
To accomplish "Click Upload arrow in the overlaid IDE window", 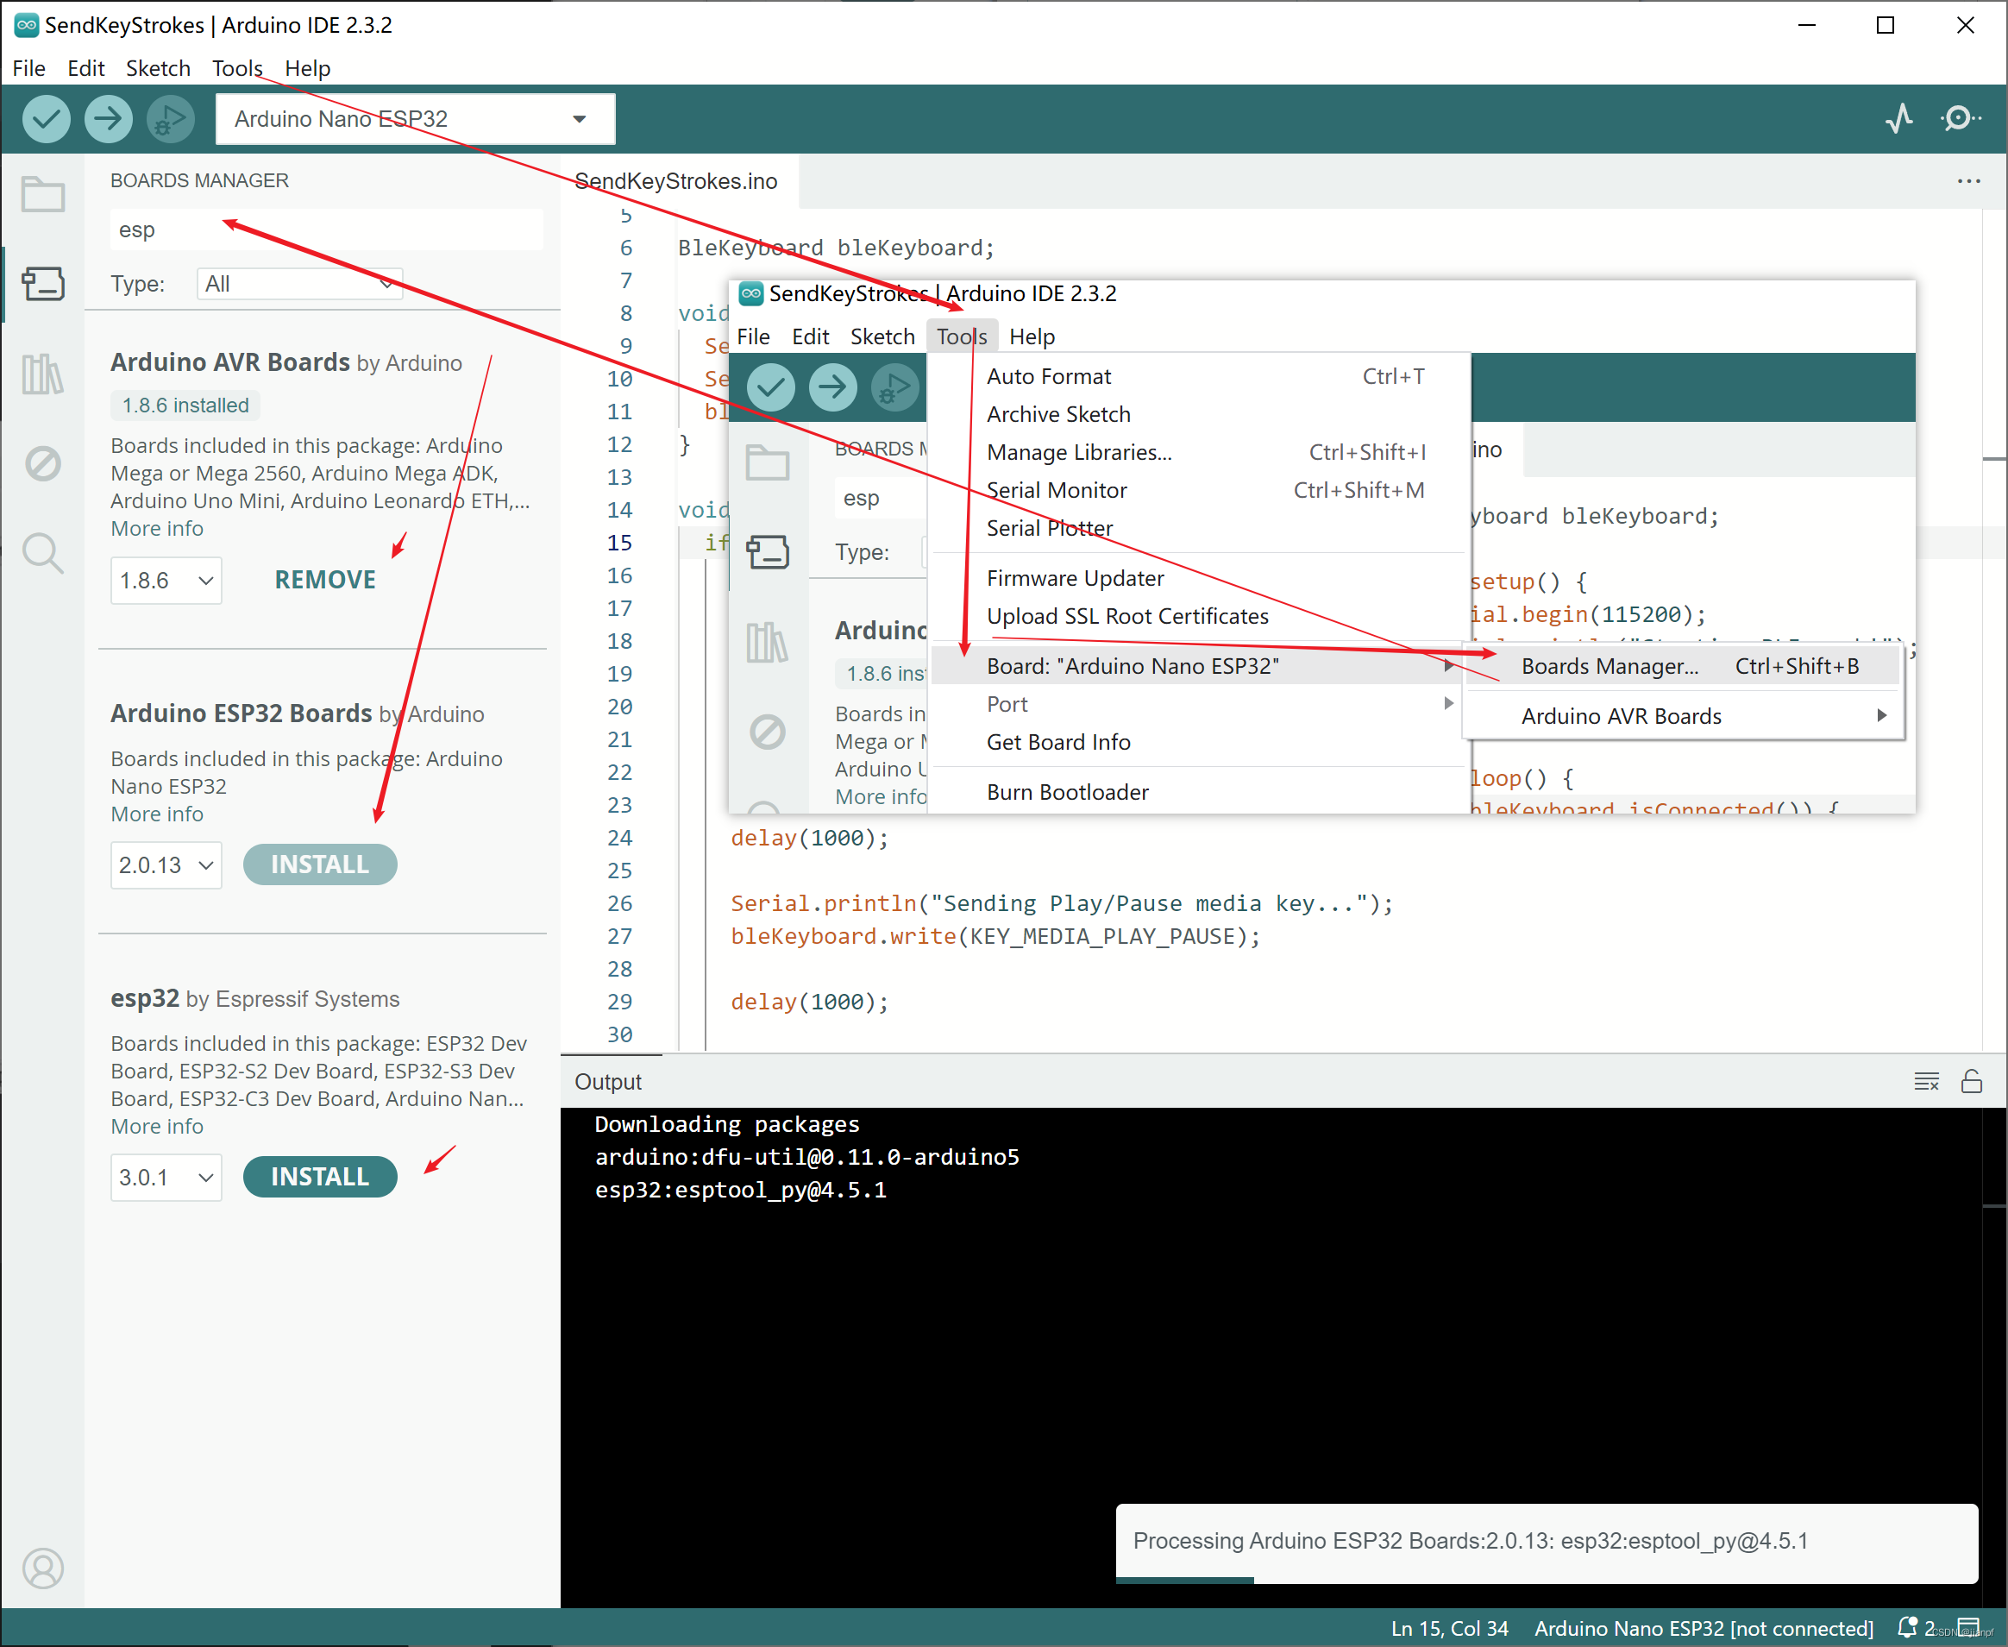I will coord(833,387).
